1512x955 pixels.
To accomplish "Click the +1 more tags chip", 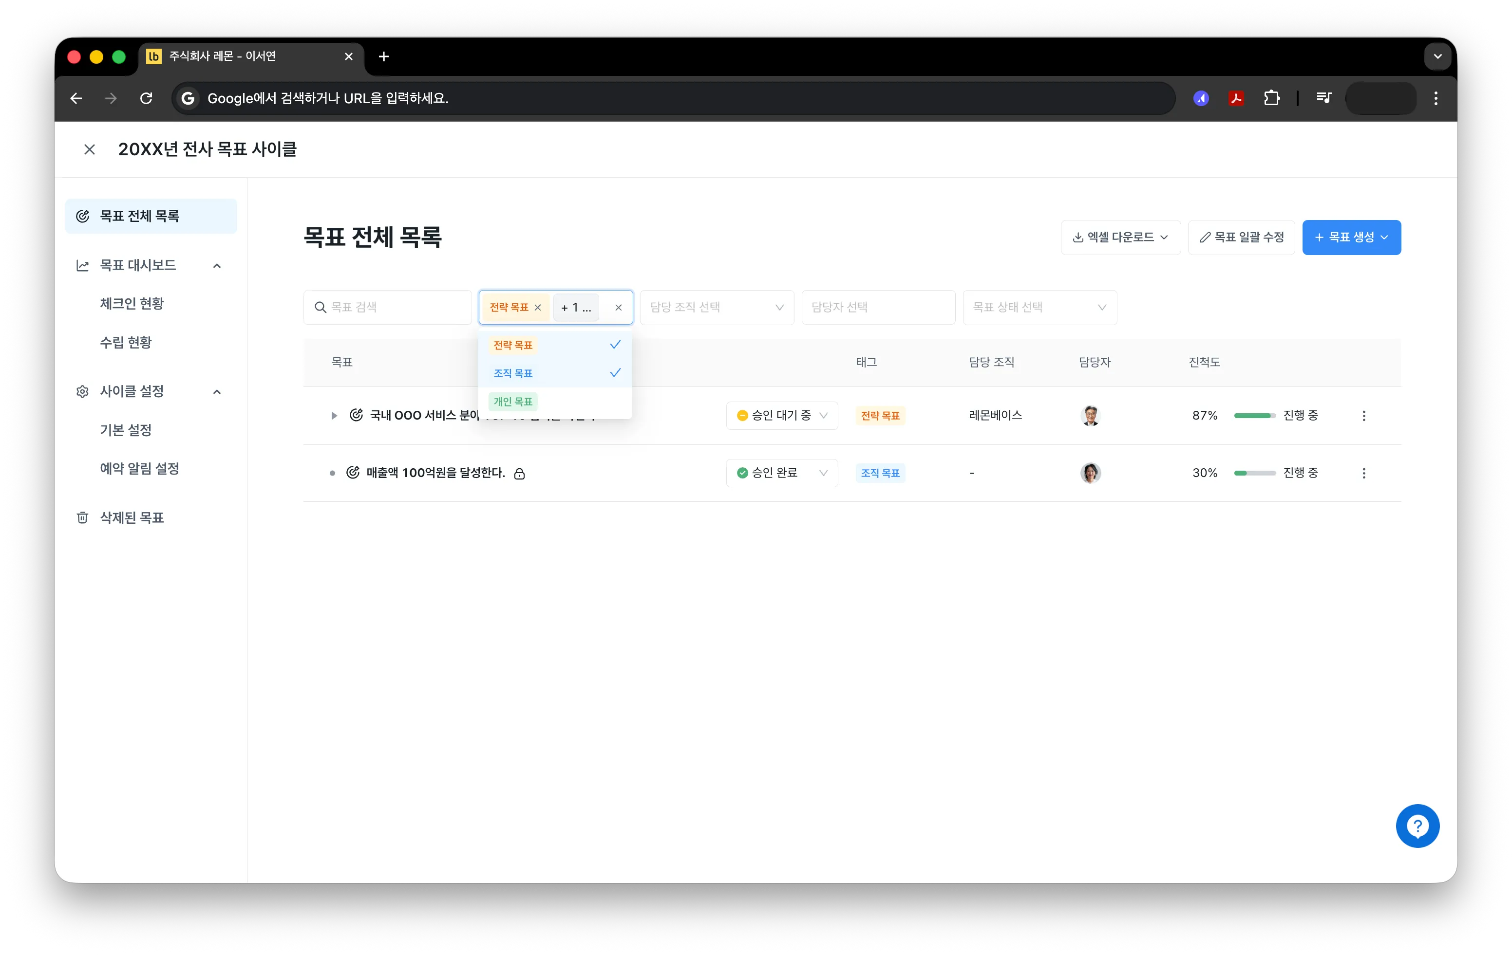I will click(576, 308).
